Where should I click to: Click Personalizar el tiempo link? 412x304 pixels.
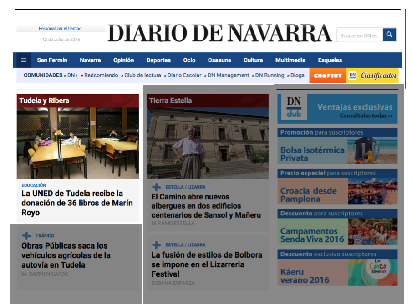[x=60, y=28]
